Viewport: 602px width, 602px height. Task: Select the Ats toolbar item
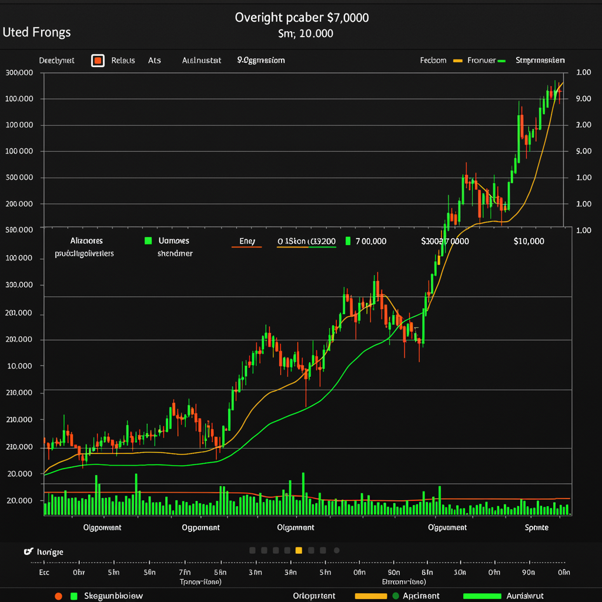pyautogui.click(x=154, y=60)
